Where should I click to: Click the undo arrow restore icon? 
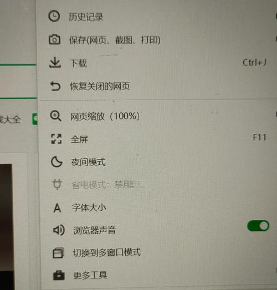[55, 86]
